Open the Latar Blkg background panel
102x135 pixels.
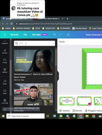tap(5, 101)
